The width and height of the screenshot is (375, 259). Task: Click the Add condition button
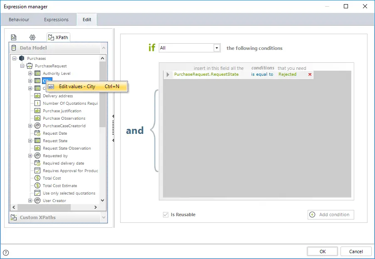point(331,215)
